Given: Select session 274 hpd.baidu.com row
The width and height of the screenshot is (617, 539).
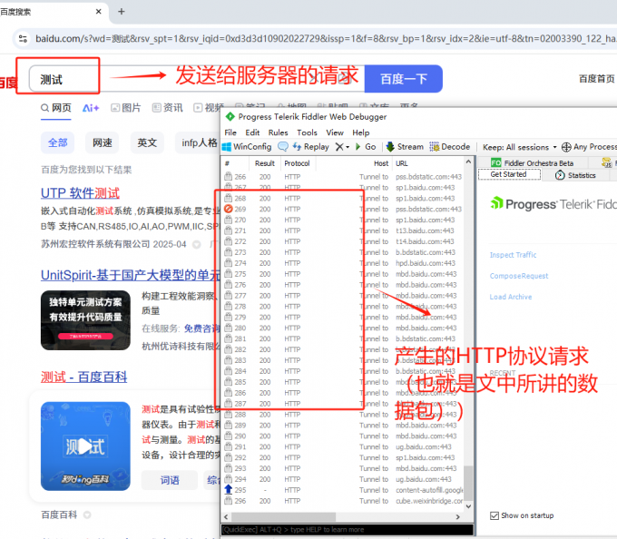Looking at the screenshot, I should click(x=343, y=263).
